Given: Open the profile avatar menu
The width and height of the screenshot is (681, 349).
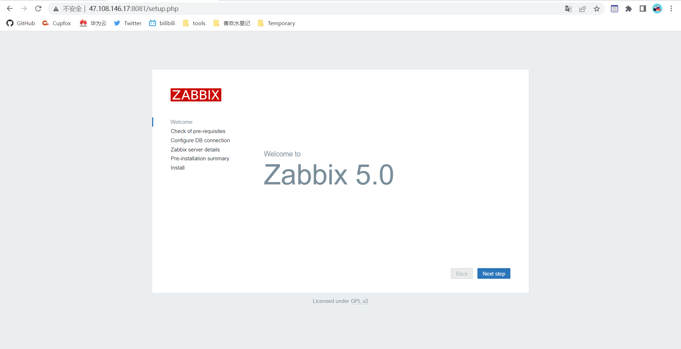Looking at the screenshot, I should 657,9.
